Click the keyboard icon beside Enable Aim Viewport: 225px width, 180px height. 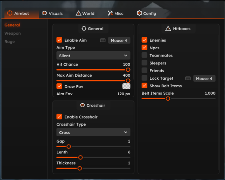(103, 40)
